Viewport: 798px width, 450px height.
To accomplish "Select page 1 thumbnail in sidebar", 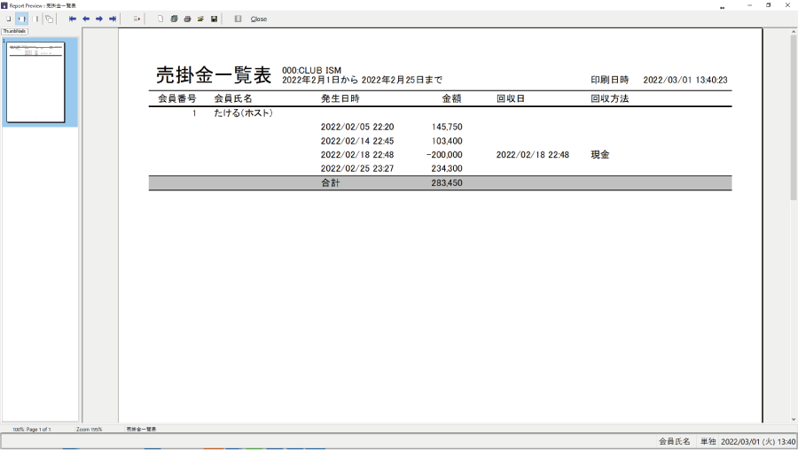I will click(x=35, y=82).
